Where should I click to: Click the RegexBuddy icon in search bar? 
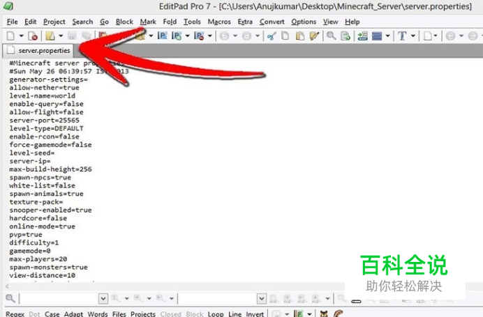tap(324, 314)
